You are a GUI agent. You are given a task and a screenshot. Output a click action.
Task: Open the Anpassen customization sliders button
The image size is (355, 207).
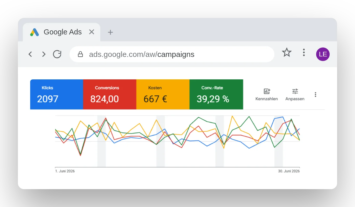295,95
